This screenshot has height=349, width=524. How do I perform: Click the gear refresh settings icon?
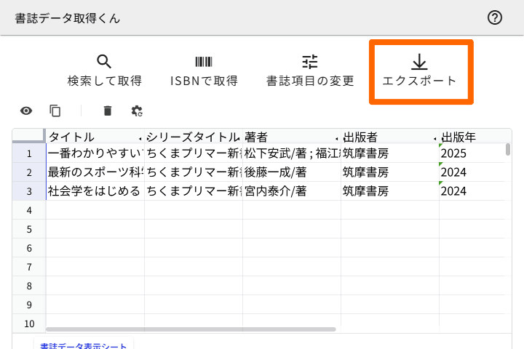(x=137, y=111)
